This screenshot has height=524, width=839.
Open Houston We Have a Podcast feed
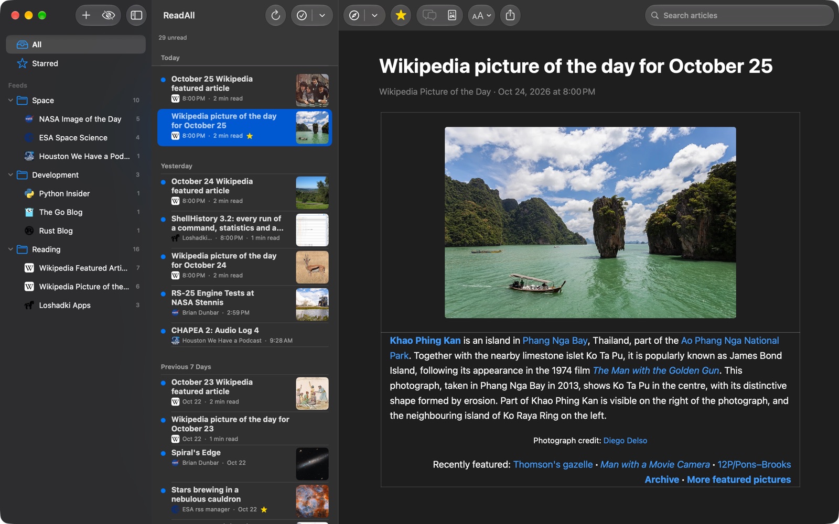pos(76,156)
